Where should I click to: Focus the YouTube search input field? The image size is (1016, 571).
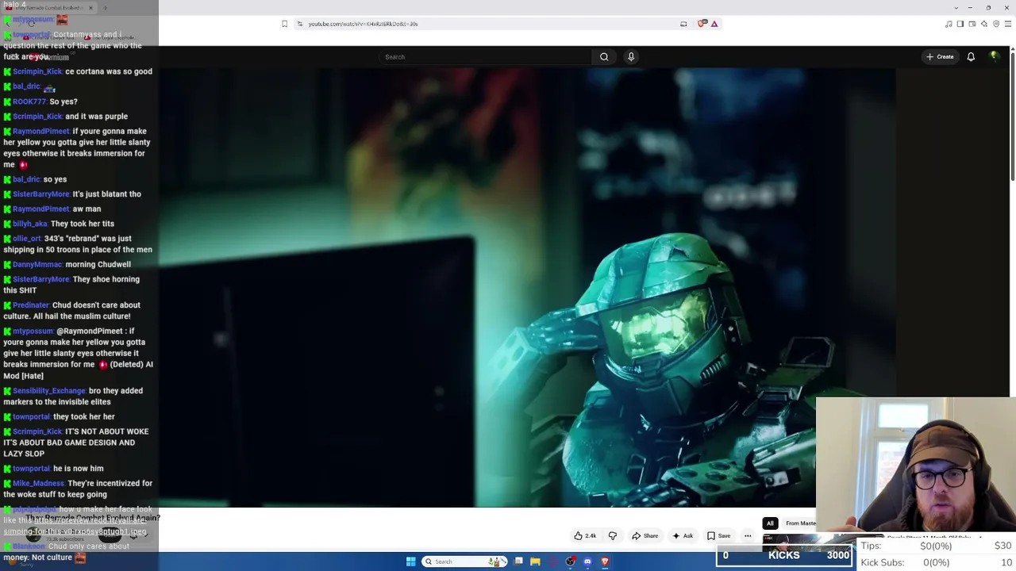486,57
